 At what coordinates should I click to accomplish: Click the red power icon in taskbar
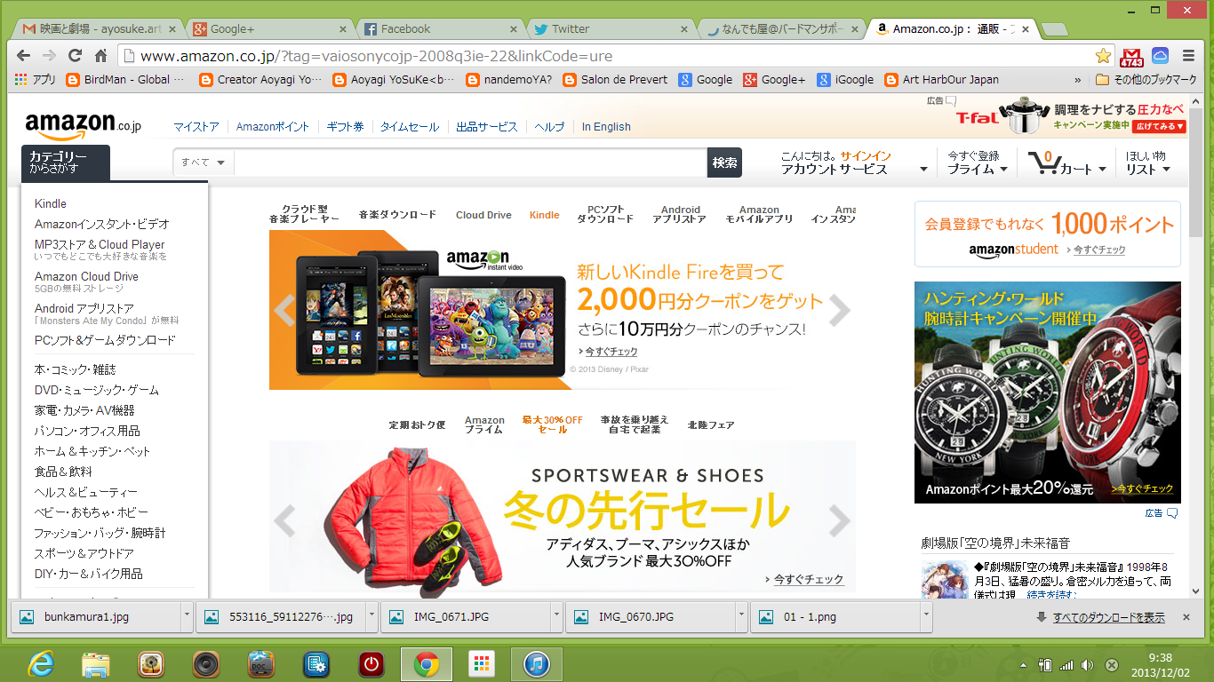[371, 663]
